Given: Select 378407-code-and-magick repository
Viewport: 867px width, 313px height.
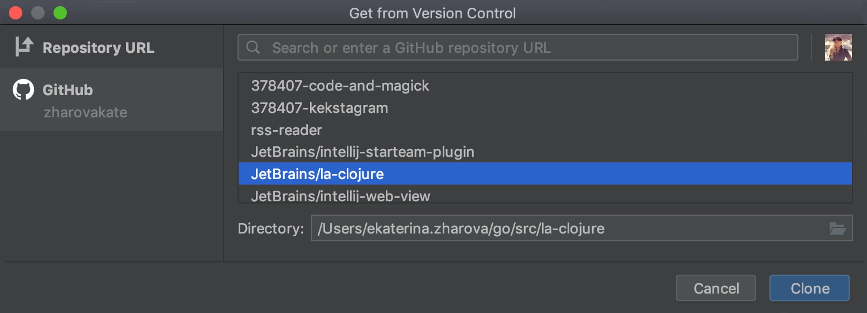Looking at the screenshot, I should [545, 86].
